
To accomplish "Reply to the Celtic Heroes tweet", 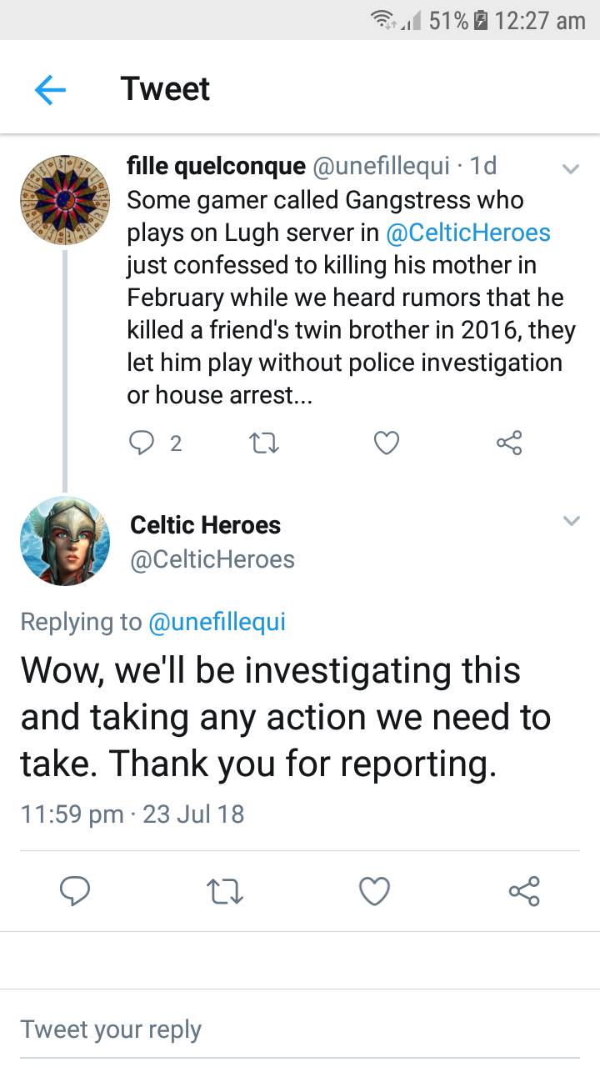I will [76, 891].
